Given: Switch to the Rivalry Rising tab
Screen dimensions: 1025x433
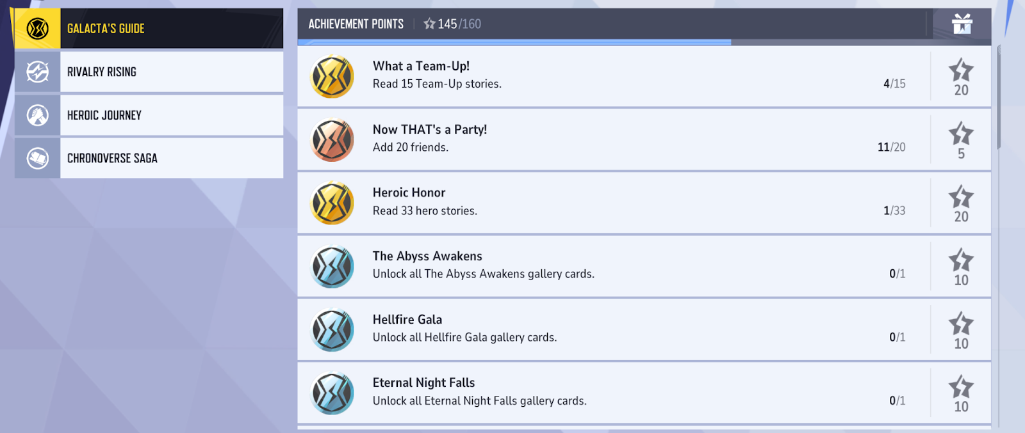Looking at the screenshot, I should pos(149,72).
